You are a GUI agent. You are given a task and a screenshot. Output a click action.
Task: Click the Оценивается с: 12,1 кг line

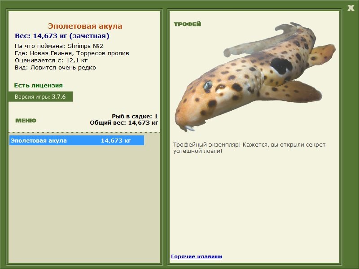click(51, 61)
